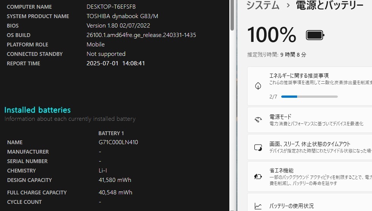Click the Installed batteries heading
The image size is (372, 211).
[37, 110]
